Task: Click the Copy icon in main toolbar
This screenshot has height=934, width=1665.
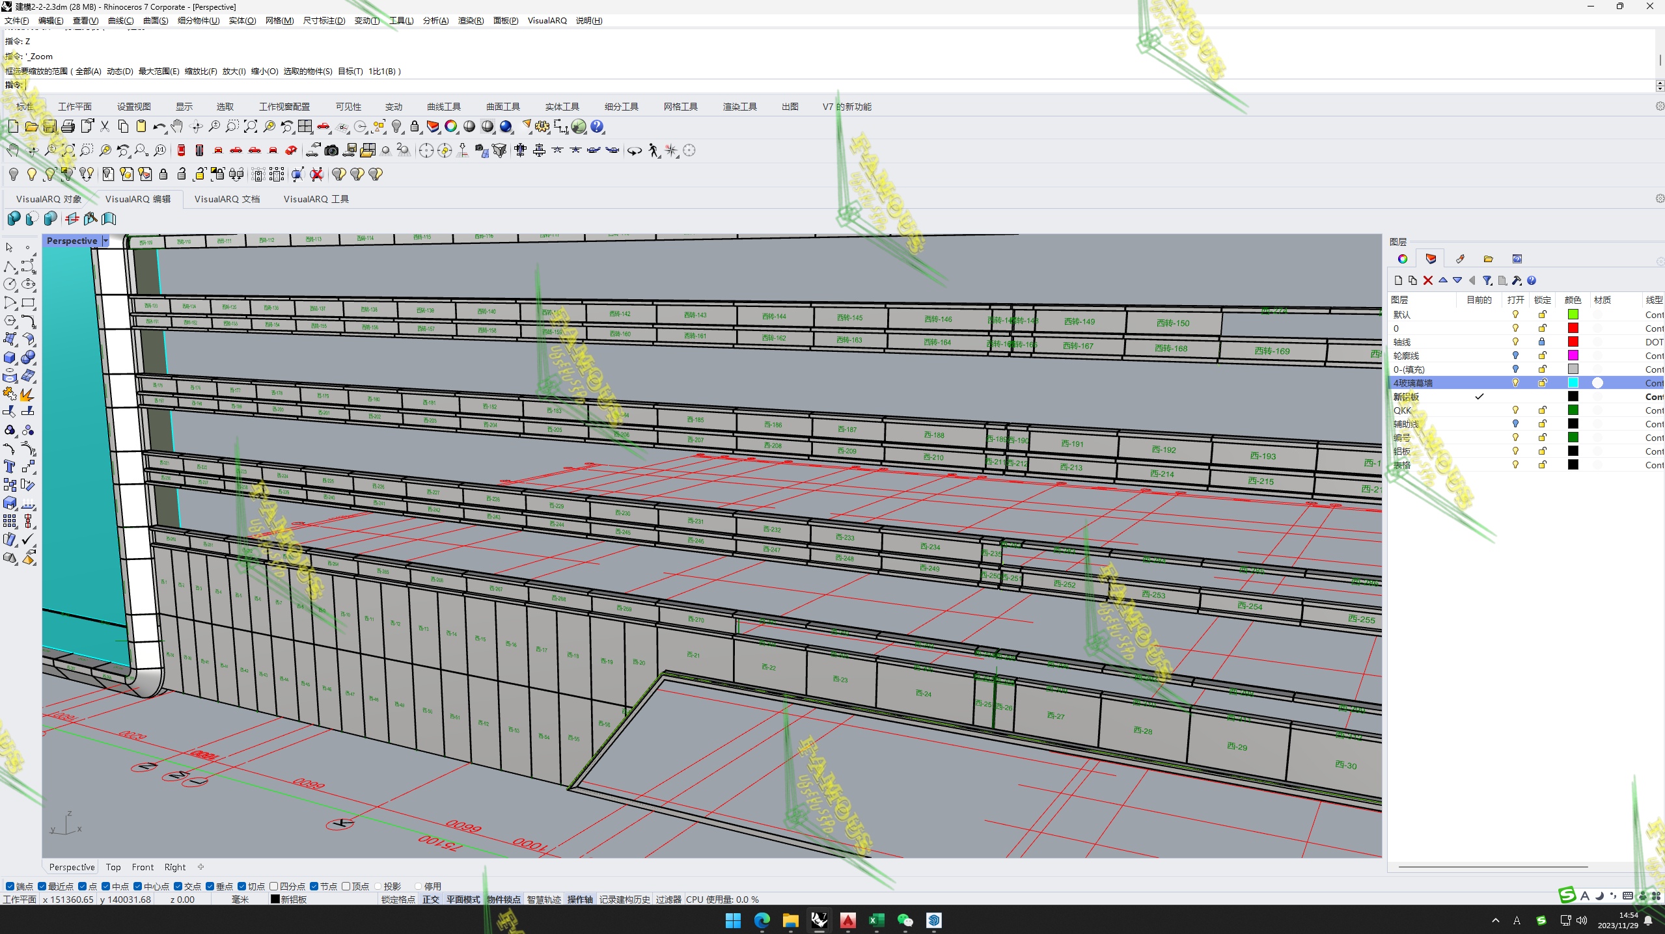Action: pyautogui.click(x=123, y=126)
